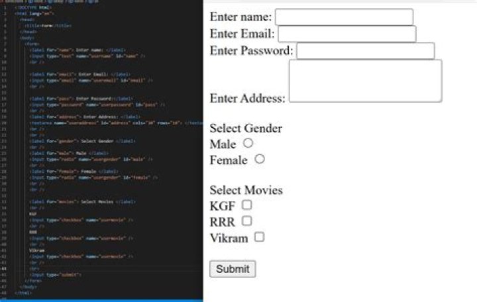477x302 pixels.
Task: Click the "Select Movies" label
Action: pos(246,191)
